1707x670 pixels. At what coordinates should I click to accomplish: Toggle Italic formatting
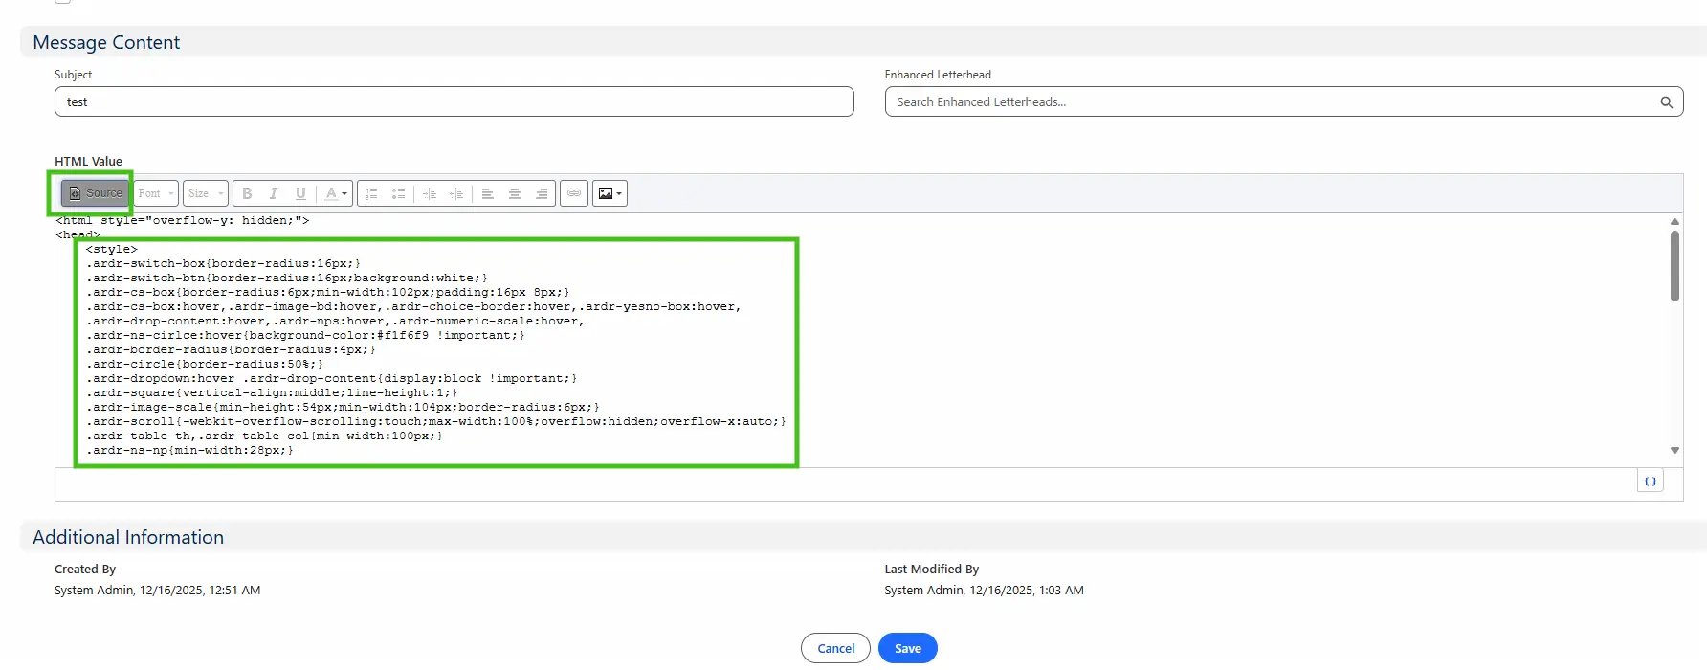[274, 193]
